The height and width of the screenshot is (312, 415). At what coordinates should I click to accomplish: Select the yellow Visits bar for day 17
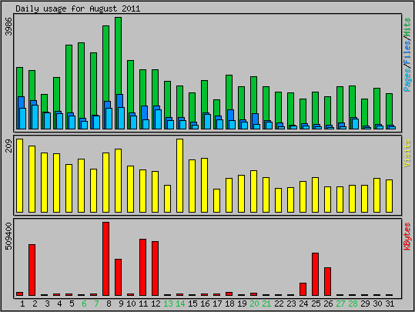pyautogui.click(x=217, y=201)
